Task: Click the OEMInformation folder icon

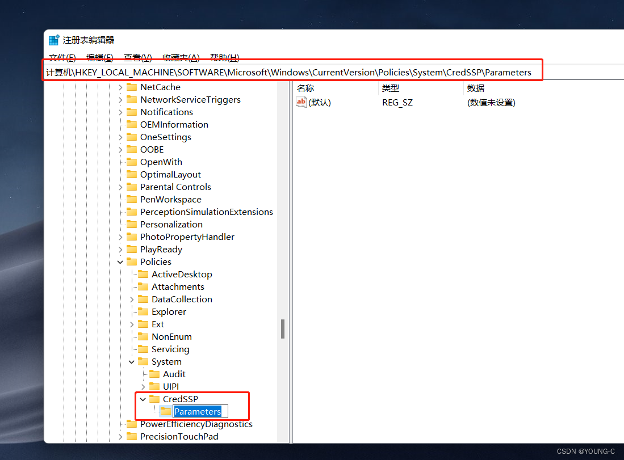Action: [x=132, y=124]
